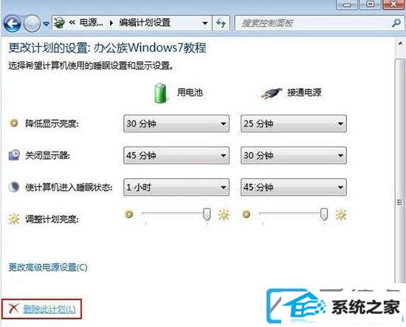This screenshot has width=406, height=327.
Task: Click the battery brightness slider thumb
Action: tap(207, 214)
